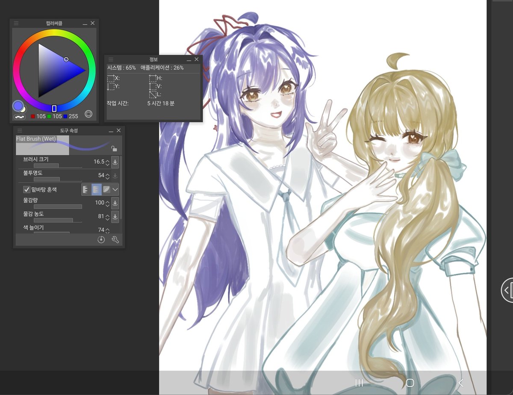
Task: Click the 작업 시간: label
Action: [118, 103]
